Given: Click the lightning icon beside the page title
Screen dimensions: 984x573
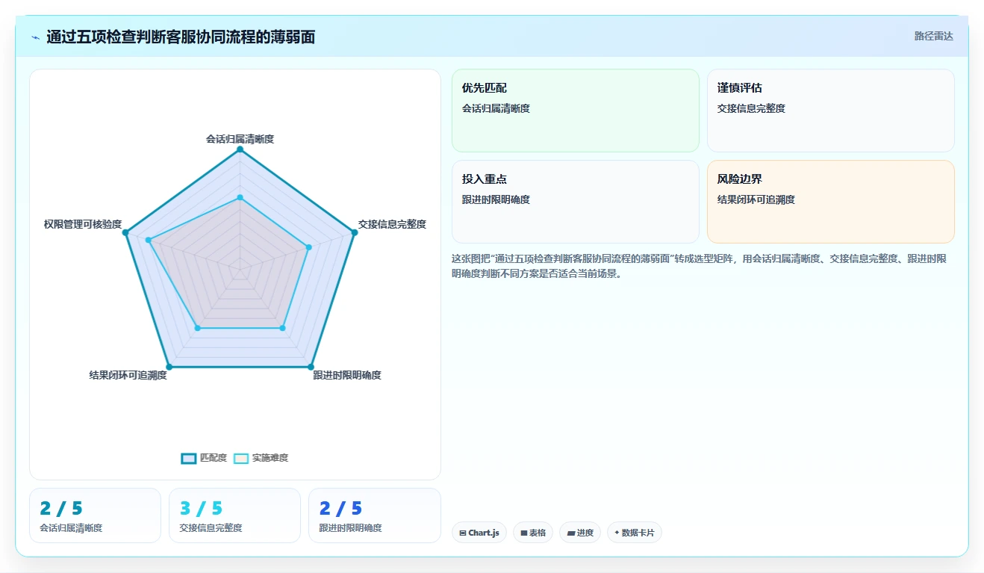Looking at the screenshot, I should pos(35,37).
